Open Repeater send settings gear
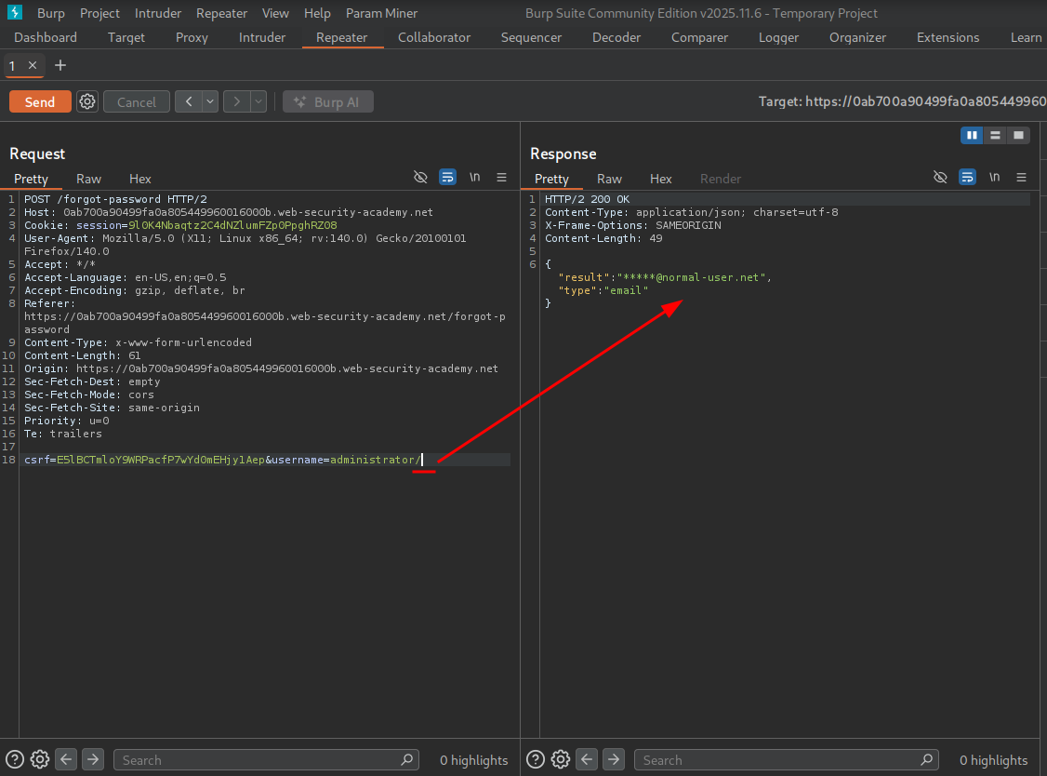 coord(87,101)
